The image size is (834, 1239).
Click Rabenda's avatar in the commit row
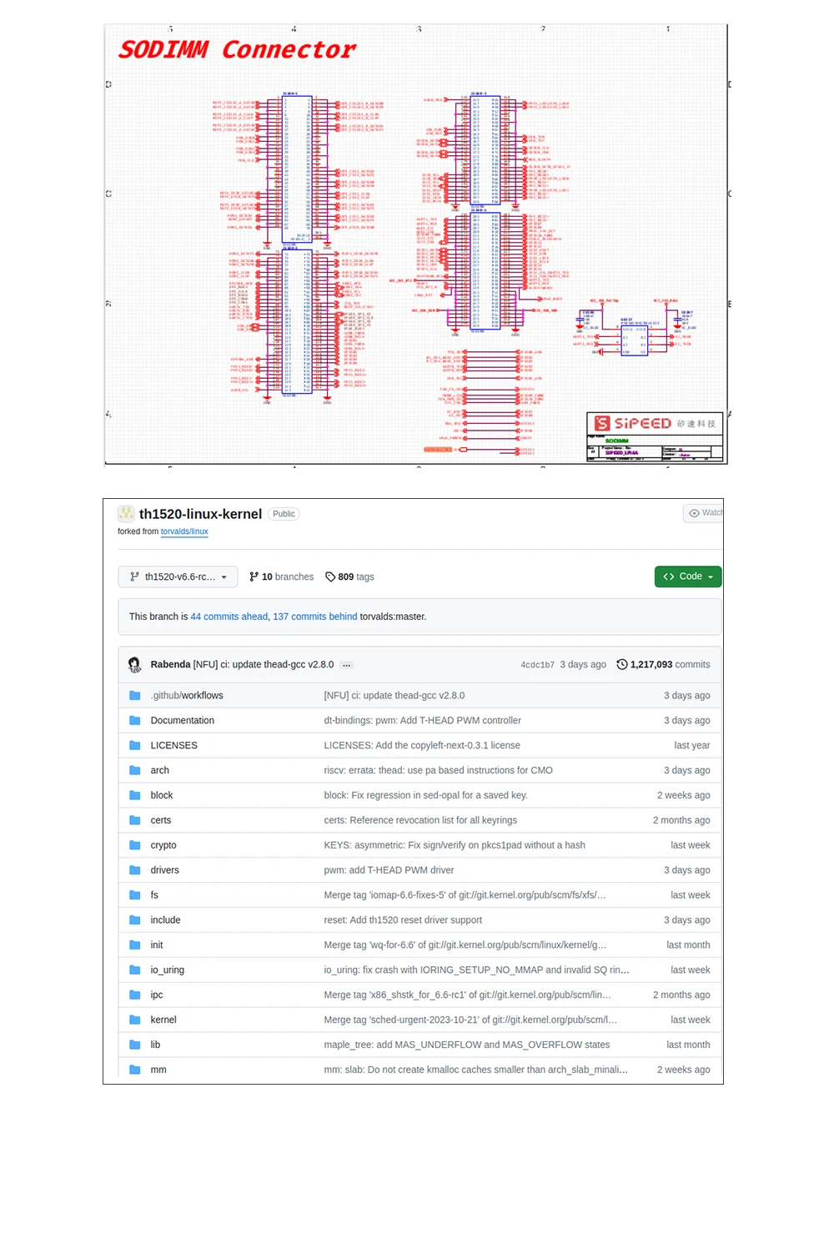point(134,664)
